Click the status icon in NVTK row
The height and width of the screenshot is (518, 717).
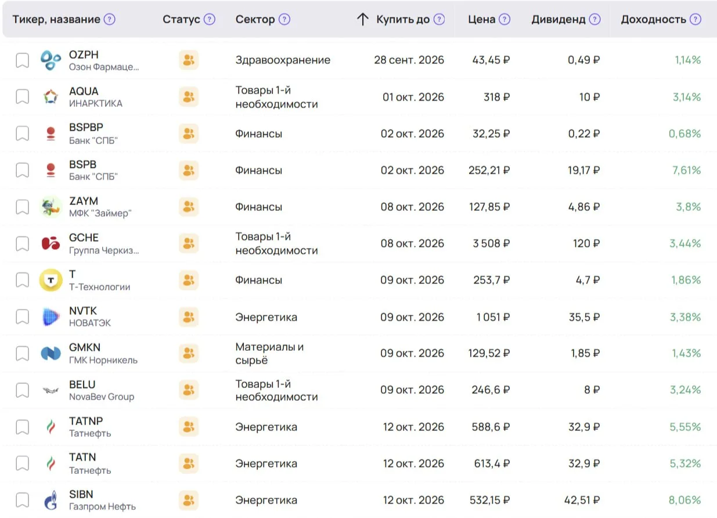tap(188, 317)
